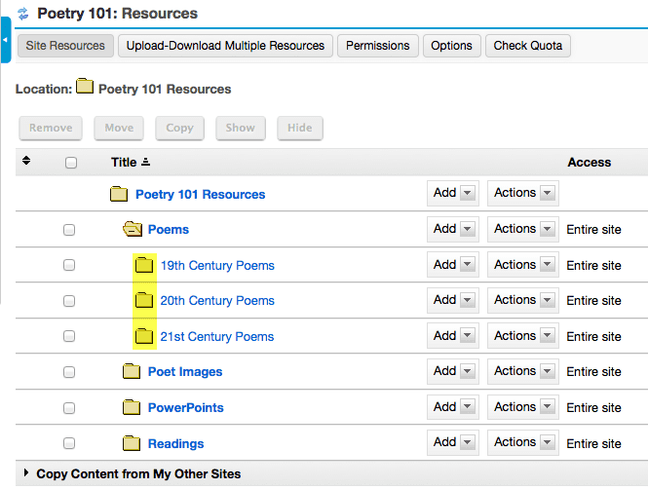Image resolution: width=648 pixels, height=489 pixels.
Task: Click the 19th Century Poems folder icon
Action: (x=144, y=265)
